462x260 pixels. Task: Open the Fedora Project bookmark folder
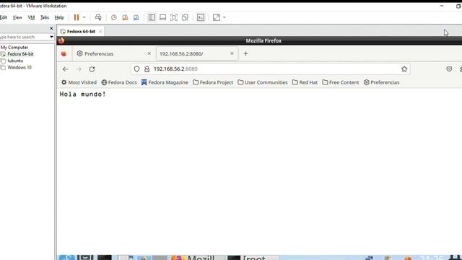(213, 82)
